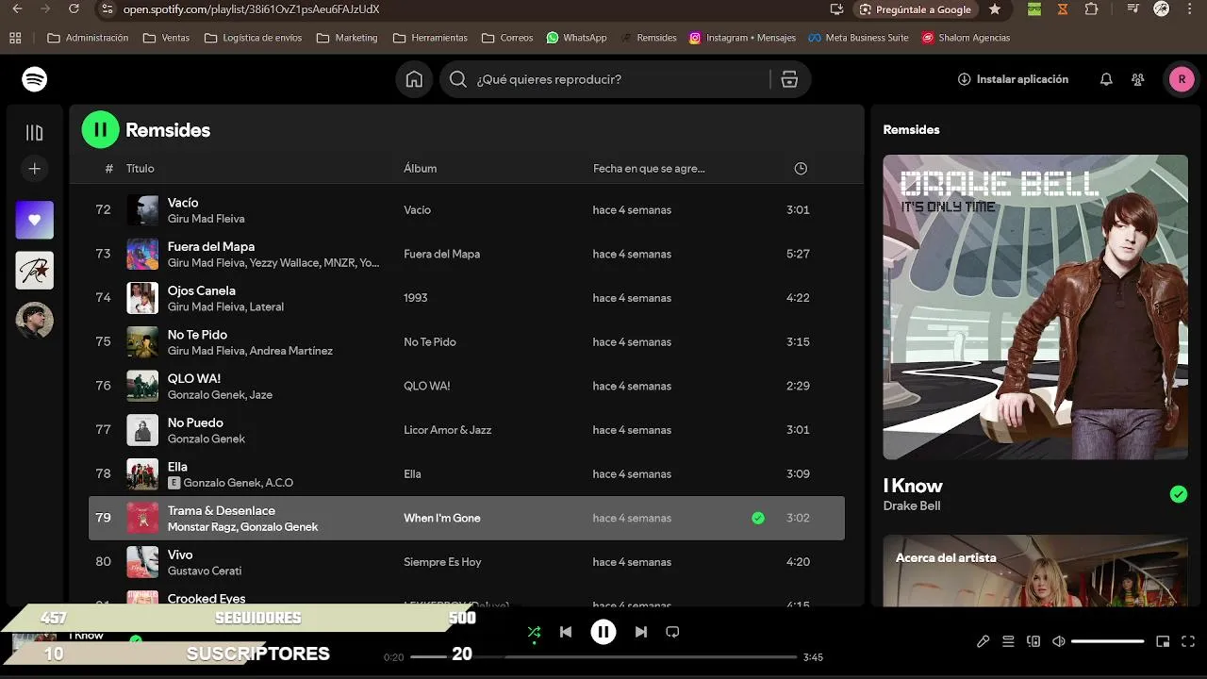
Task: Open Marketing bookmark folder
Action: [347, 38]
